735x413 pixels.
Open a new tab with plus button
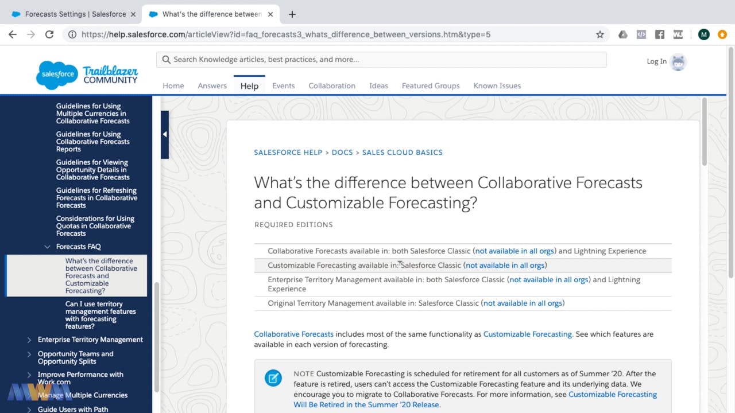(x=292, y=14)
